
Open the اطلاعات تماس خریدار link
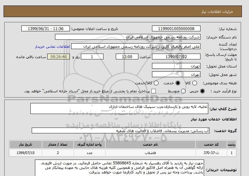tap(52, 47)
